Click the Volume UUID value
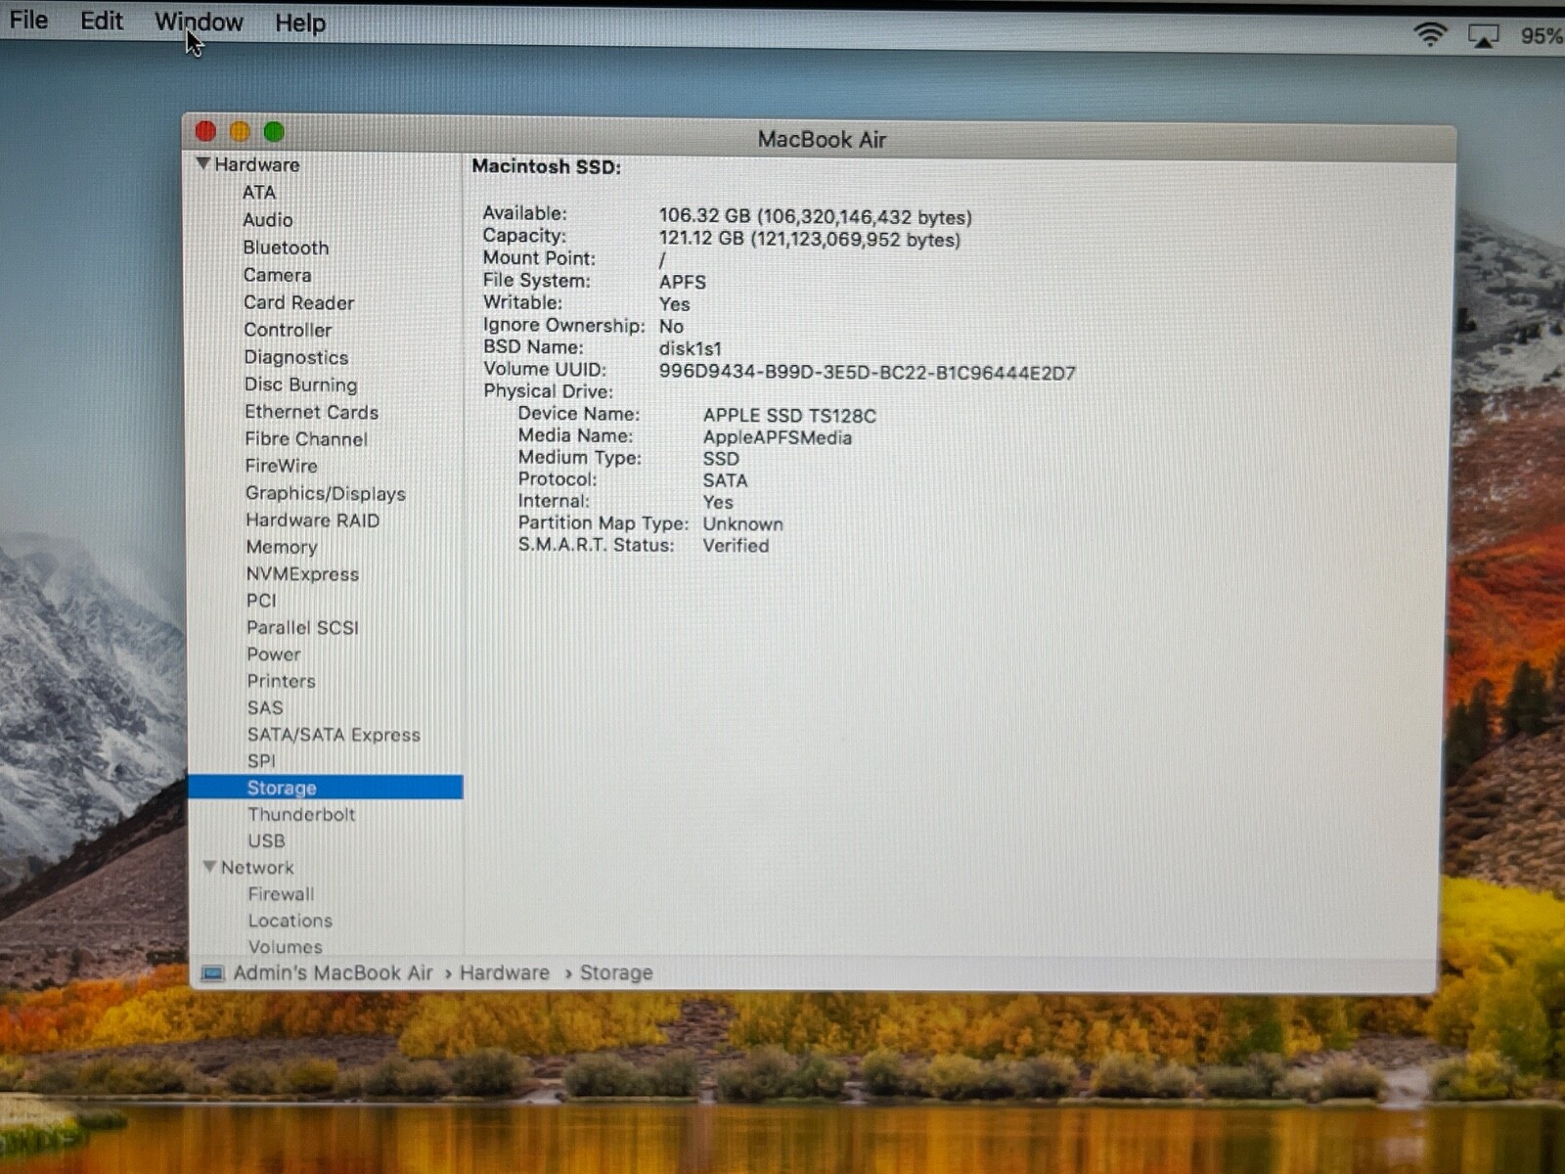 point(867,372)
